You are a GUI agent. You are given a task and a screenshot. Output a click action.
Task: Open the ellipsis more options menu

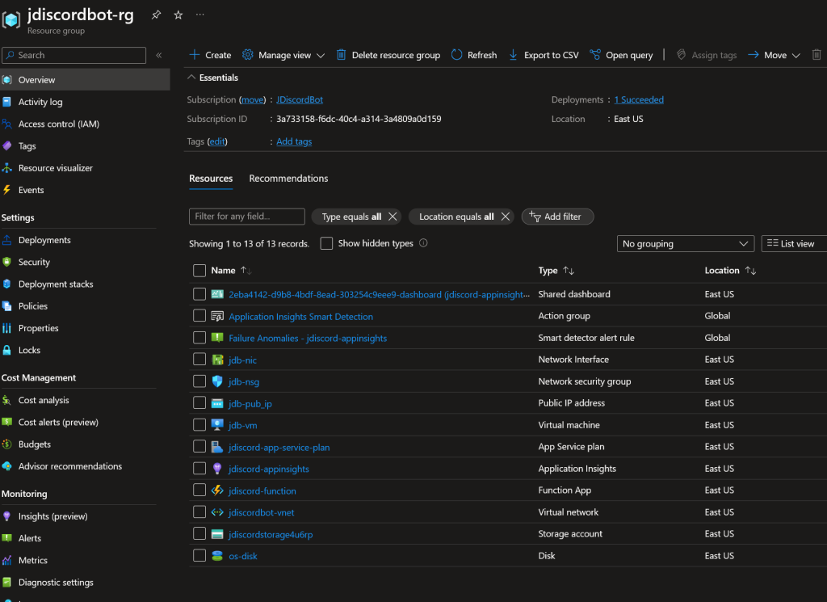tap(200, 15)
